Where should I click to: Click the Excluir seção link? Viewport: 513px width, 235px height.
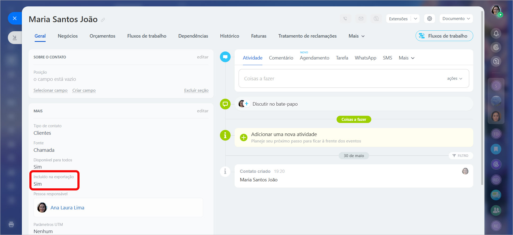point(196,90)
